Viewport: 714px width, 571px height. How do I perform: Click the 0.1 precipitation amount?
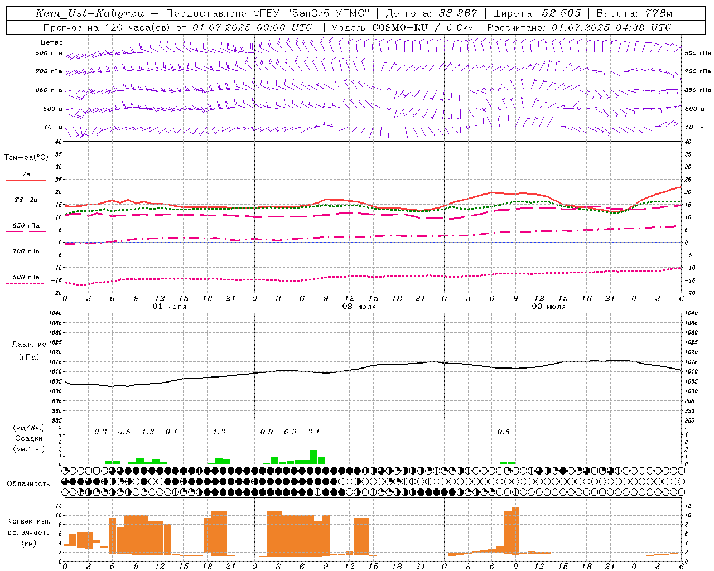(171, 432)
